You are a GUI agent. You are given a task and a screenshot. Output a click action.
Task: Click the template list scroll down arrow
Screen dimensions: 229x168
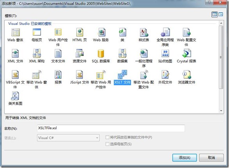tap(221, 111)
